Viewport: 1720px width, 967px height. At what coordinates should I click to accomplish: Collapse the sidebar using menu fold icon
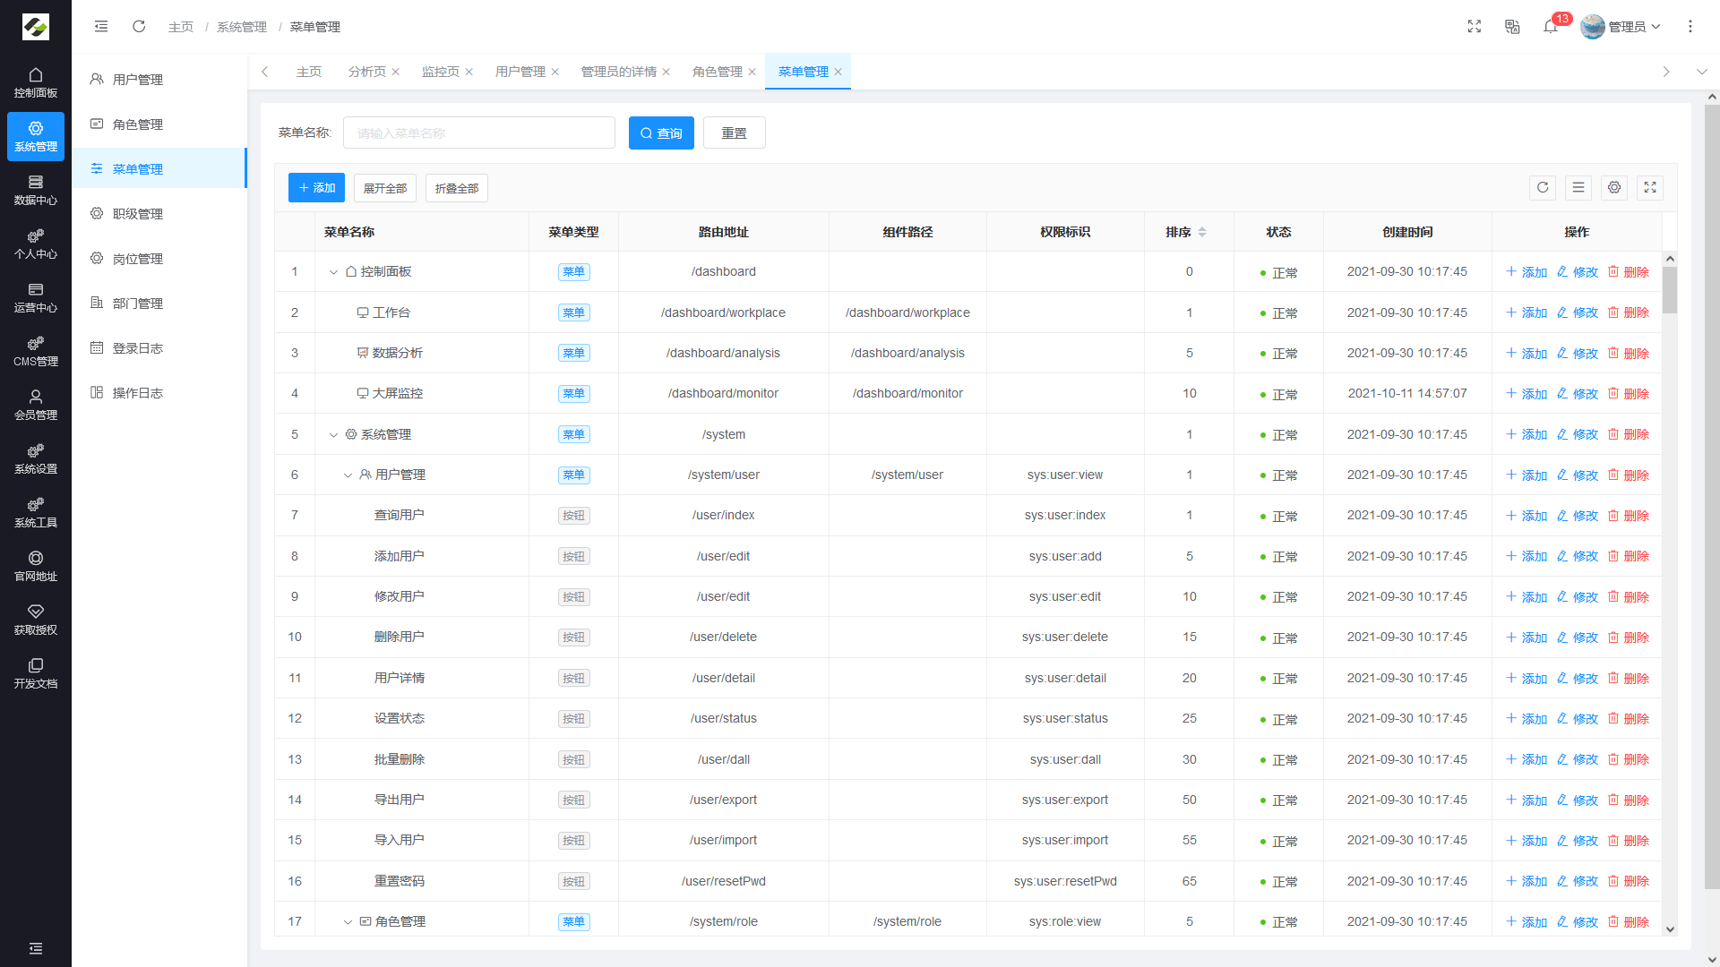pyautogui.click(x=101, y=27)
